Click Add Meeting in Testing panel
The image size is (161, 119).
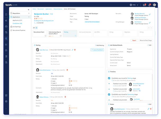[x=100, y=45]
